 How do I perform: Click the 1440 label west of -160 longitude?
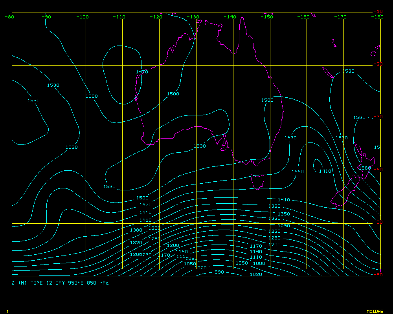(x=298, y=172)
